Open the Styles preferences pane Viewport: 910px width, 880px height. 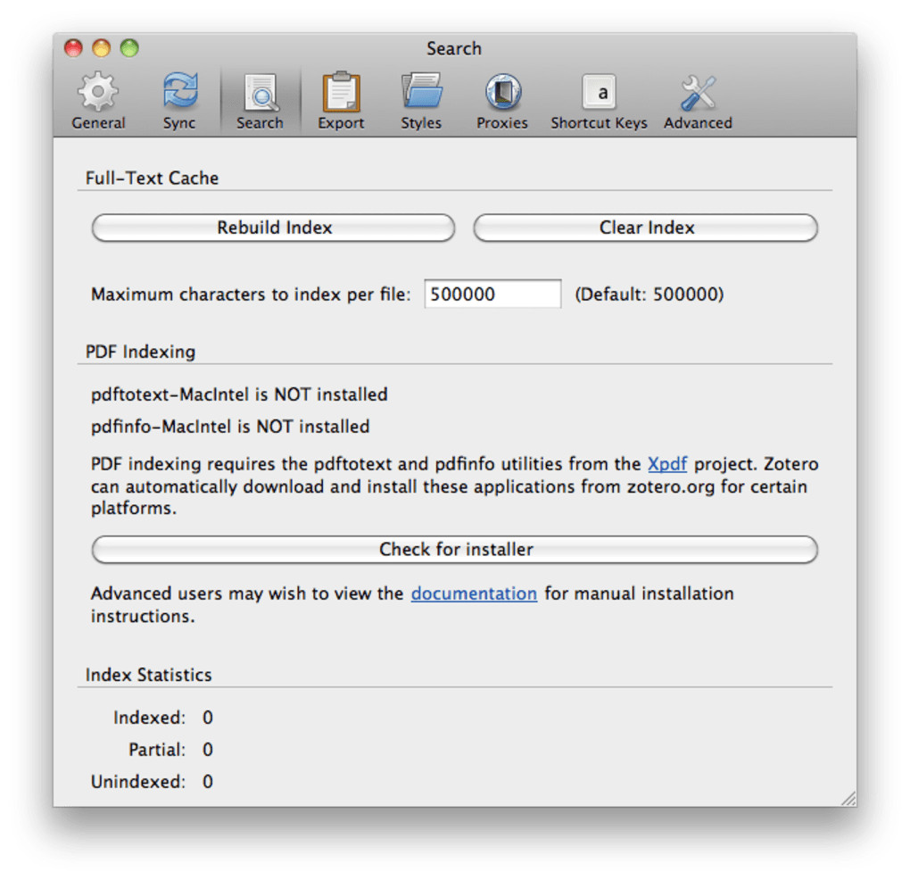click(x=421, y=101)
